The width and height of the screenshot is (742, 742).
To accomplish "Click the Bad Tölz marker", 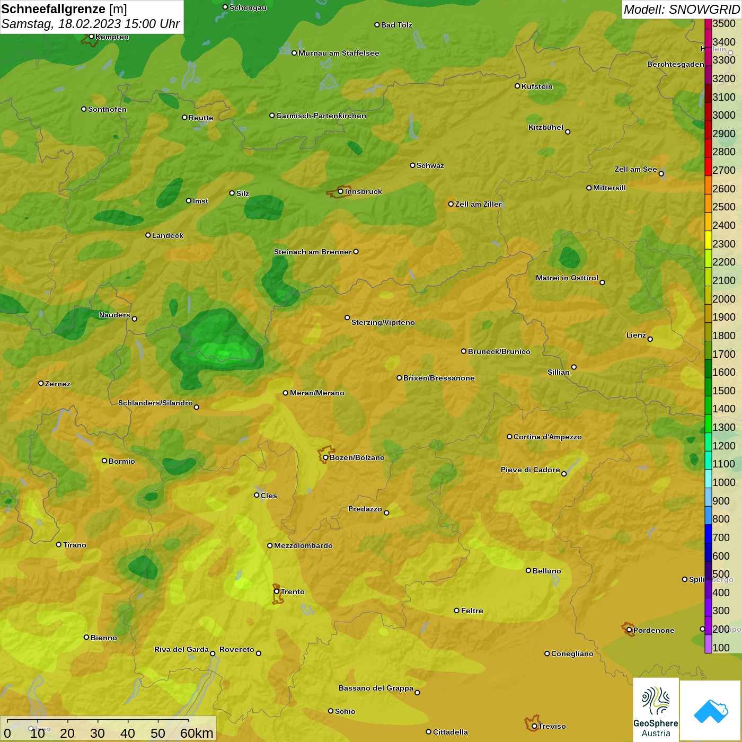I will click(377, 25).
